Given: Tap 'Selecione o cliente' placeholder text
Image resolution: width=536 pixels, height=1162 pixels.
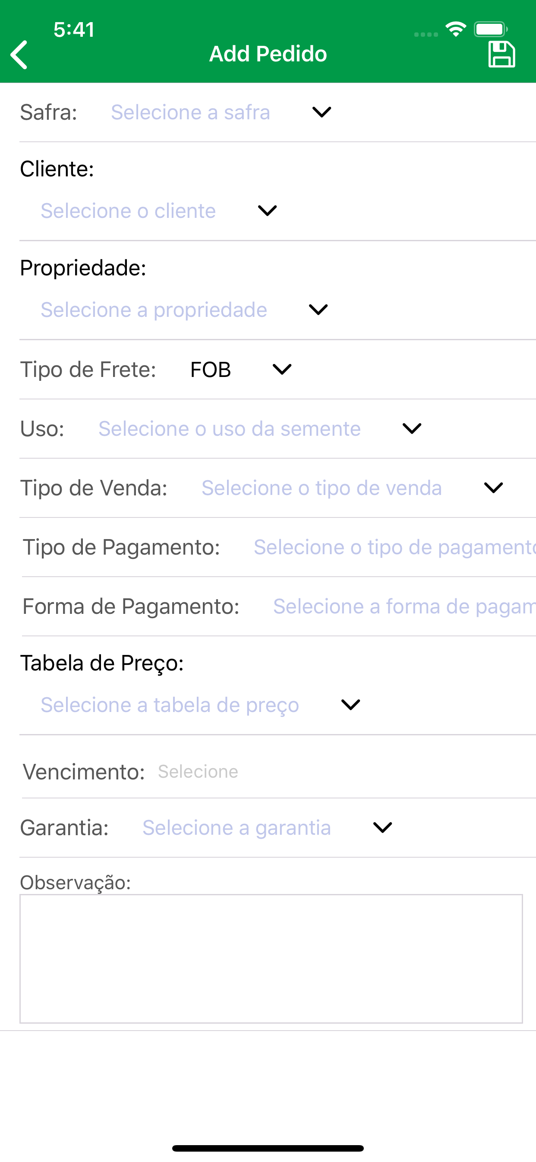Looking at the screenshot, I should pyautogui.click(x=128, y=211).
